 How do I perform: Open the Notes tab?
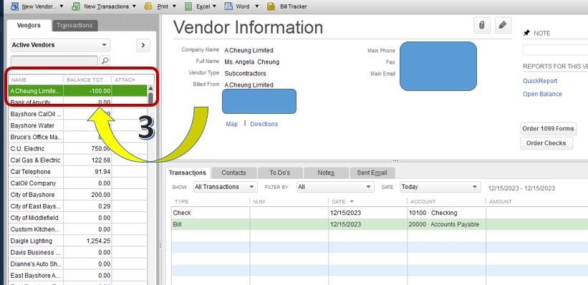point(325,173)
